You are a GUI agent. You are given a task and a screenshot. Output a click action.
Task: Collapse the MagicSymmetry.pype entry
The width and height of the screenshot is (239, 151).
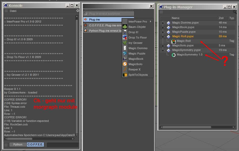[163, 50]
